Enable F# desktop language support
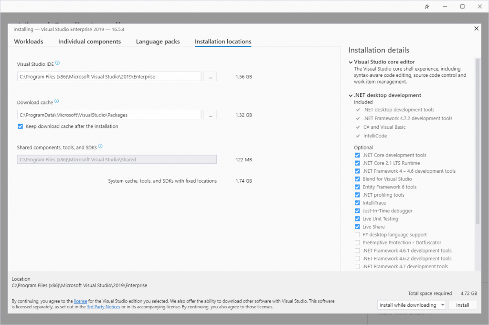Screen dimensions: 489x325 click(x=357, y=235)
